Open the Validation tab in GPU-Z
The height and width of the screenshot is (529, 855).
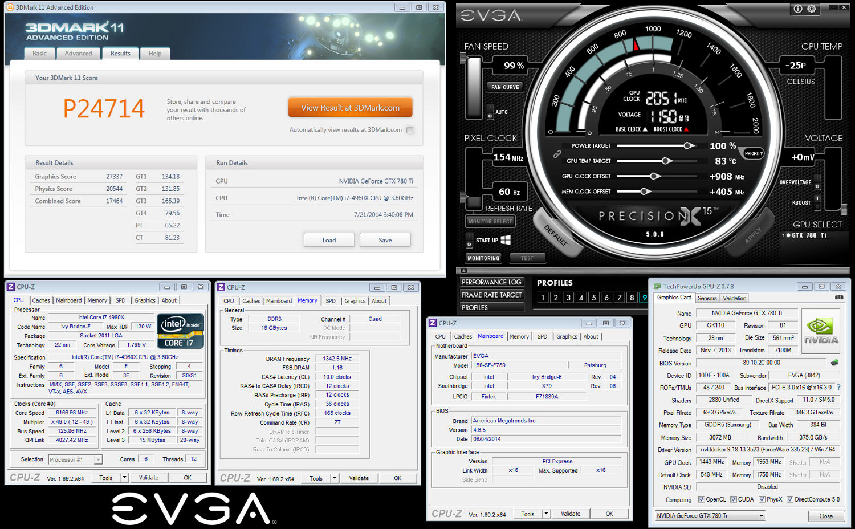coord(734,298)
